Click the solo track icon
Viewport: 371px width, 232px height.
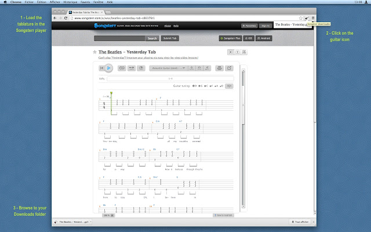[192, 68]
